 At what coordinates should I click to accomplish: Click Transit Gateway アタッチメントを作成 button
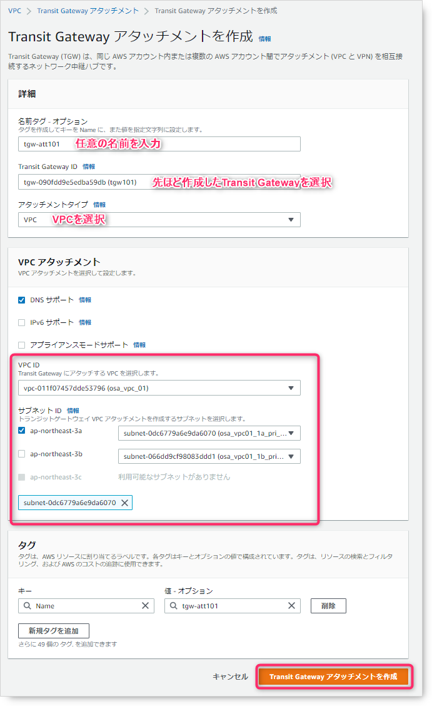[x=333, y=677]
